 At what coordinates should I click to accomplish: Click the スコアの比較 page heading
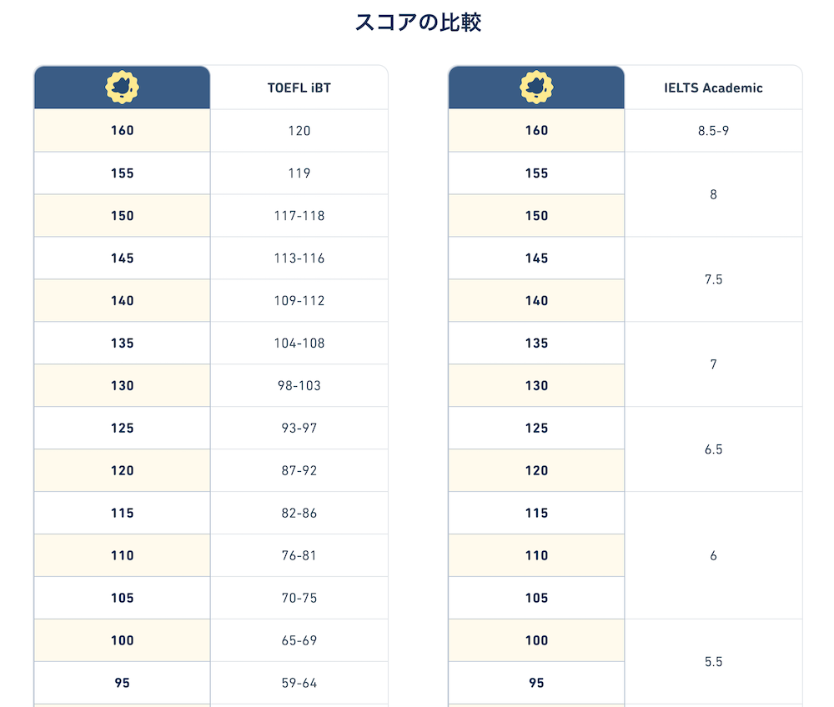coord(418,23)
